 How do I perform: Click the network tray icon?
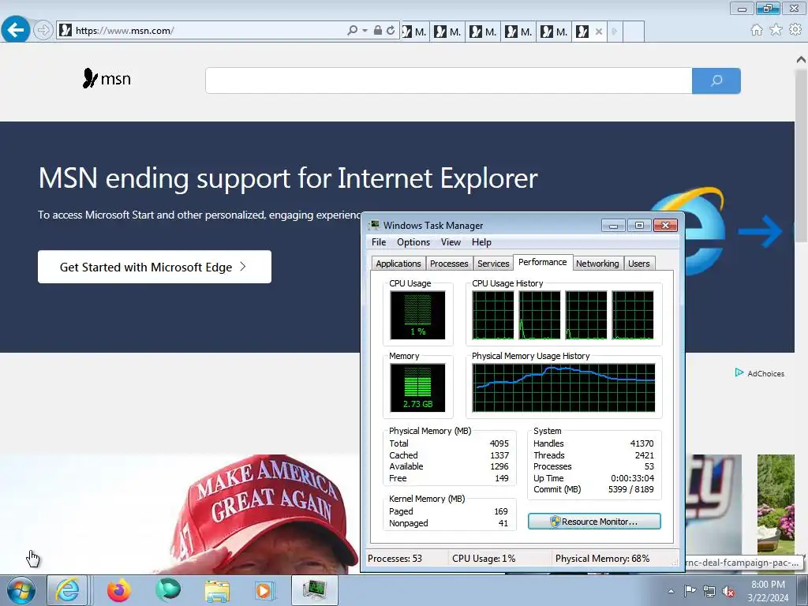tap(709, 591)
